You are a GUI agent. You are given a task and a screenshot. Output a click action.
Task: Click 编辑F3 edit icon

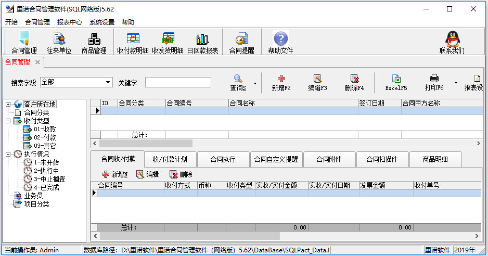coord(317,83)
